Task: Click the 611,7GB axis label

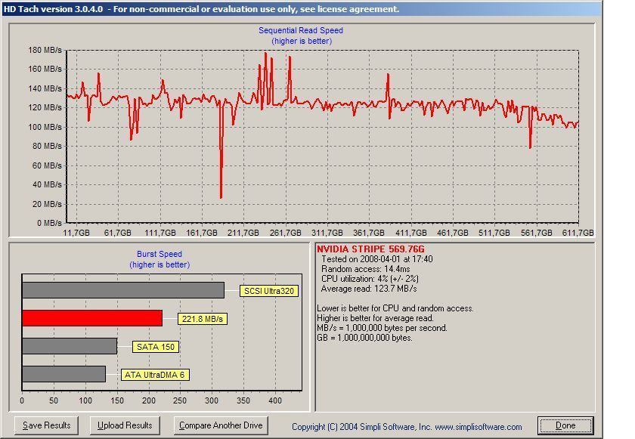Action: (x=578, y=233)
